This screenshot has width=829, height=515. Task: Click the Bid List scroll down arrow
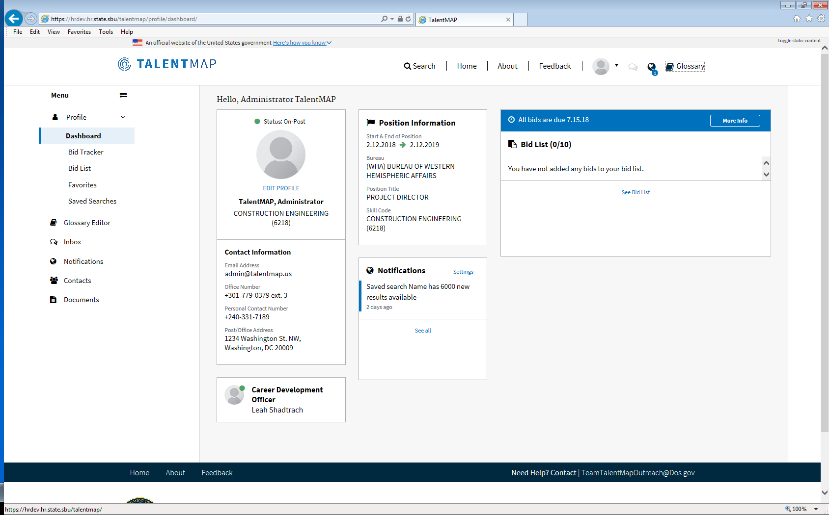(766, 174)
